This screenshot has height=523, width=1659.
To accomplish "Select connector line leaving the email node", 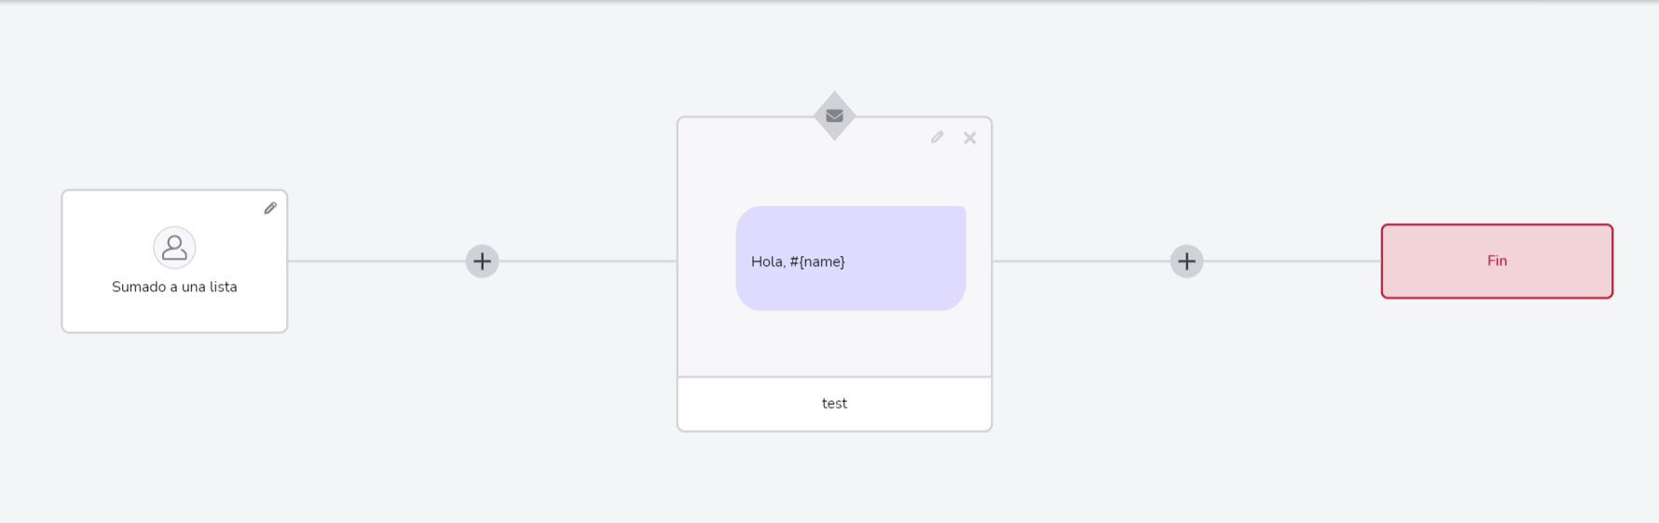I will (x=1081, y=261).
